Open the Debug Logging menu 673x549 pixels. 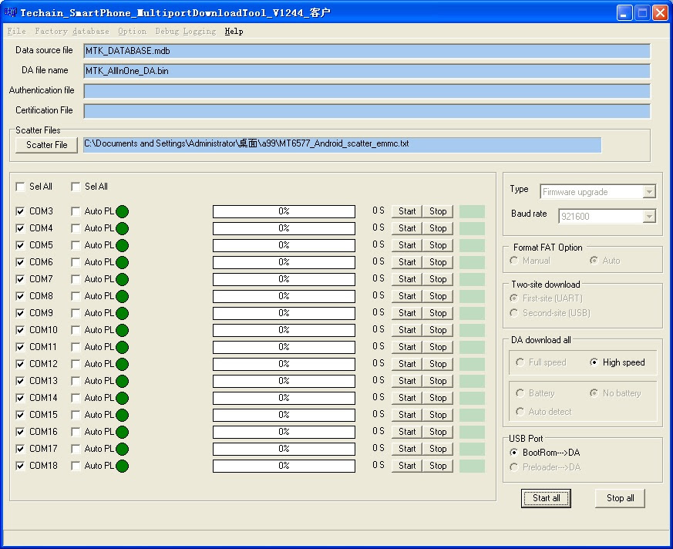(186, 32)
